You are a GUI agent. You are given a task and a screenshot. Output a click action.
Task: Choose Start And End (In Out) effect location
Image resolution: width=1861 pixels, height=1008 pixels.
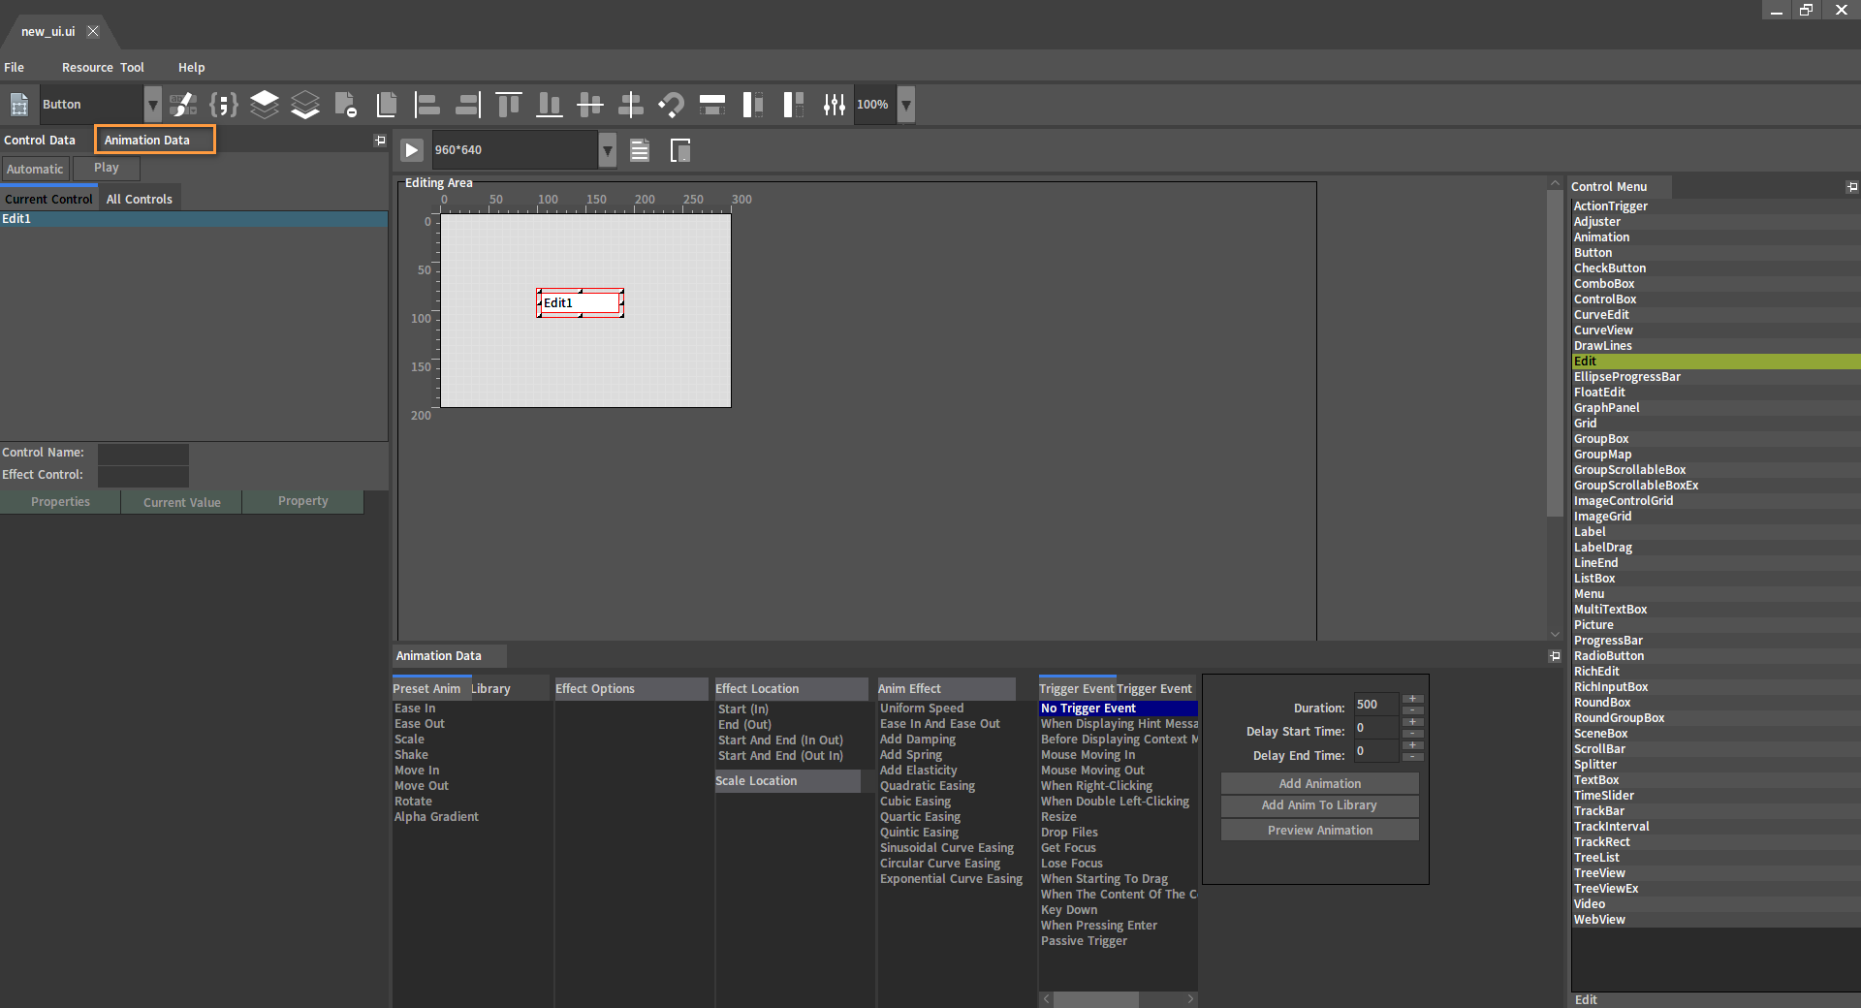click(780, 740)
